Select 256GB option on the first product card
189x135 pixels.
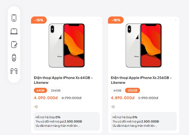56,90
